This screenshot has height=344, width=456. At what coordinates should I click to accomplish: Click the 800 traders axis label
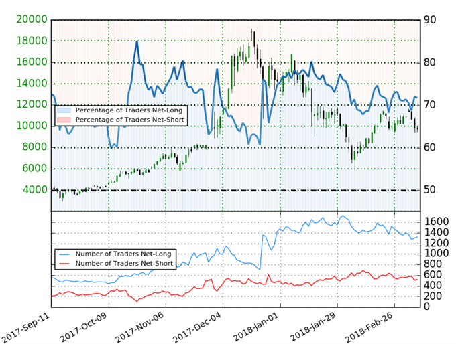pos(433,264)
